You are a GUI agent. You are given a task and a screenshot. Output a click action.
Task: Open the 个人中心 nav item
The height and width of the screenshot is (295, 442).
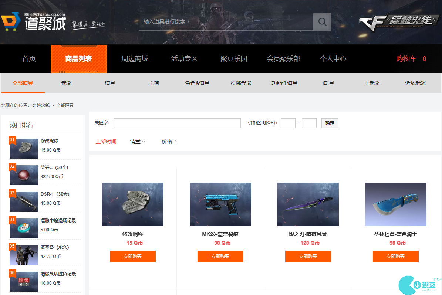pyautogui.click(x=333, y=59)
